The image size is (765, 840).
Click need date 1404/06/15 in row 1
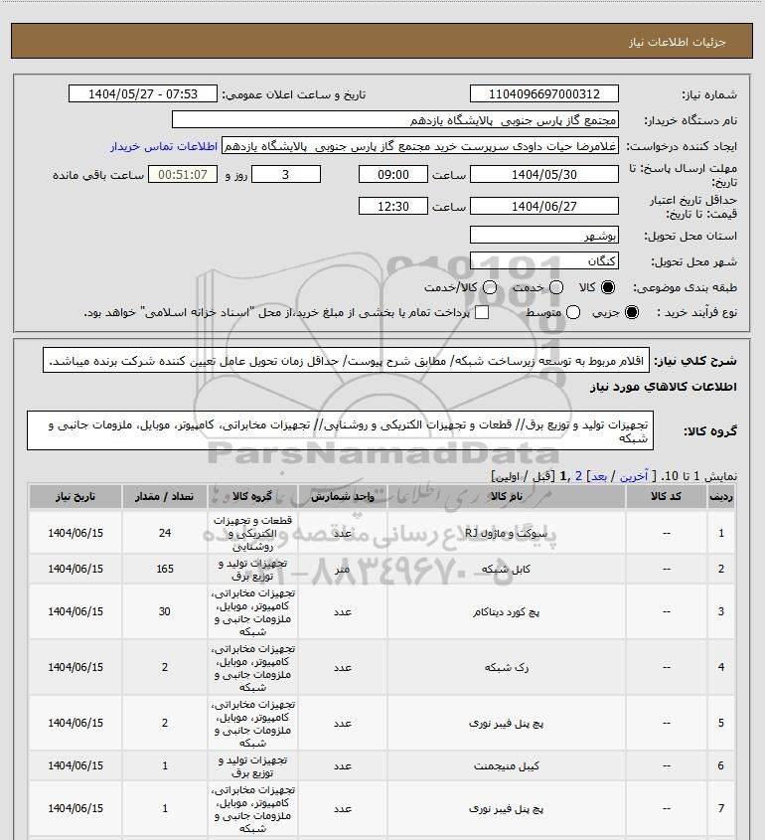[x=76, y=533]
